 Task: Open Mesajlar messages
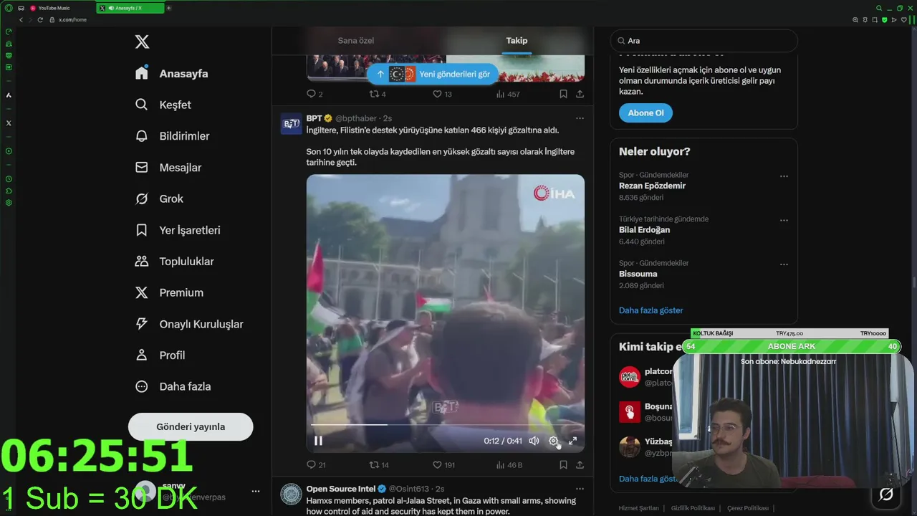click(168, 168)
